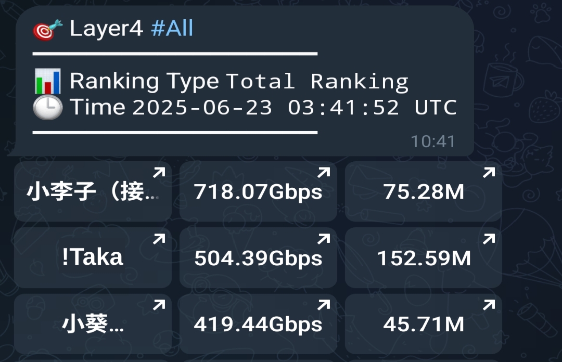Click the 10:41 message timestamp
This screenshot has height=362, width=562.
pyautogui.click(x=433, y=141)
